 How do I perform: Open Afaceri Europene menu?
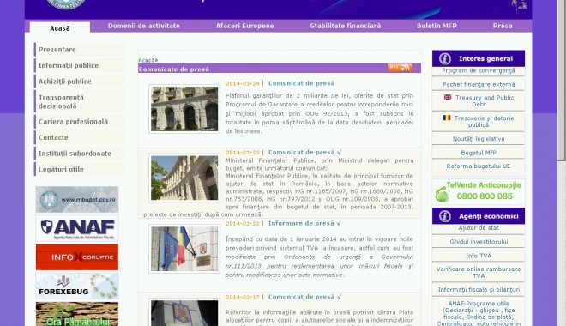click(x=244, y=26)
